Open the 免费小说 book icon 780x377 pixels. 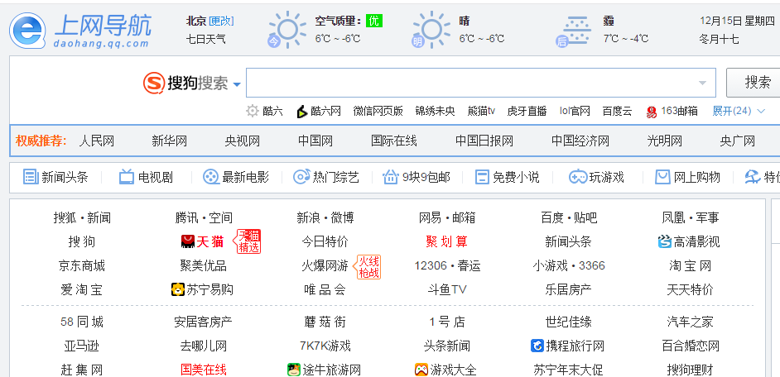click(482, 176)
